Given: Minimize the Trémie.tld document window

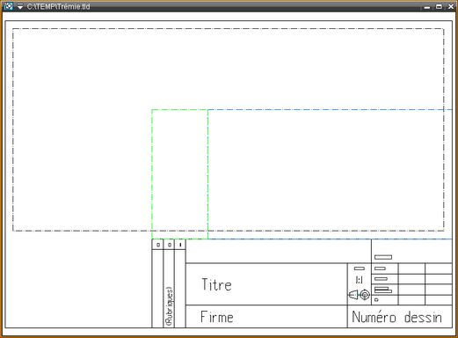Looking at the screenshot, I should (427, 7).
